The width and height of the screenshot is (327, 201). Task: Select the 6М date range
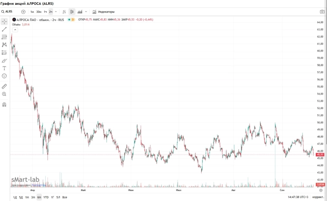click(39, 197)
